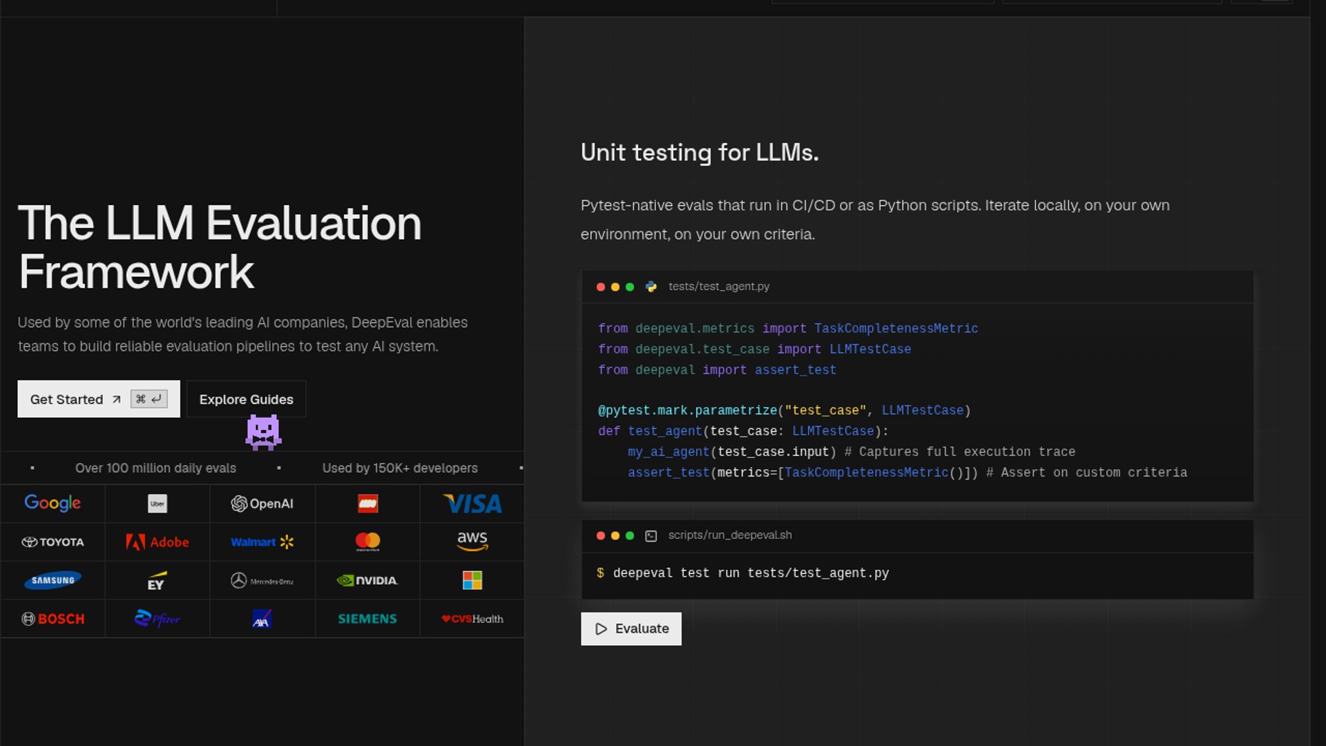Click the Python file icon beside tests/test_agent.py
This screenshot has width=1326, height=746.
pyautogui.click(x=651, y=287)
